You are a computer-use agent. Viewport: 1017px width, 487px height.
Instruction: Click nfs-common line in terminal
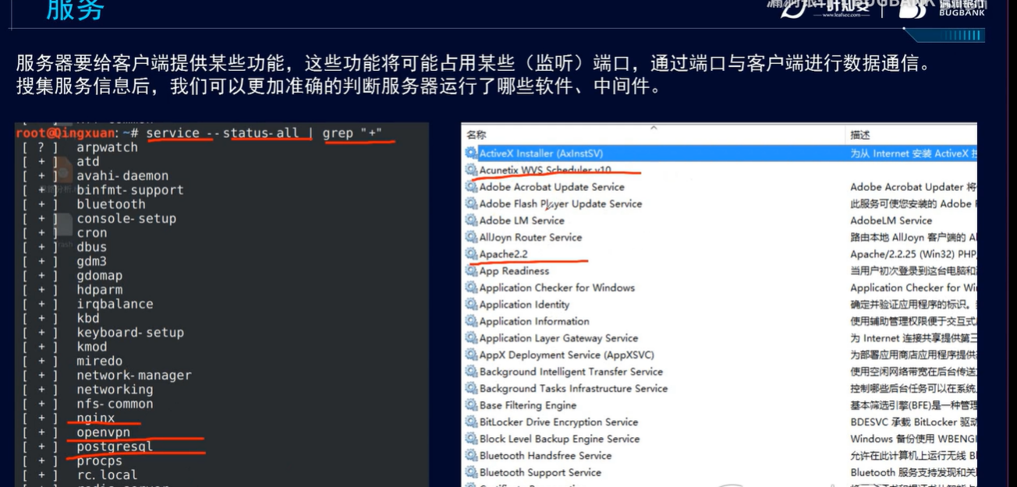(x=115, y=404)
